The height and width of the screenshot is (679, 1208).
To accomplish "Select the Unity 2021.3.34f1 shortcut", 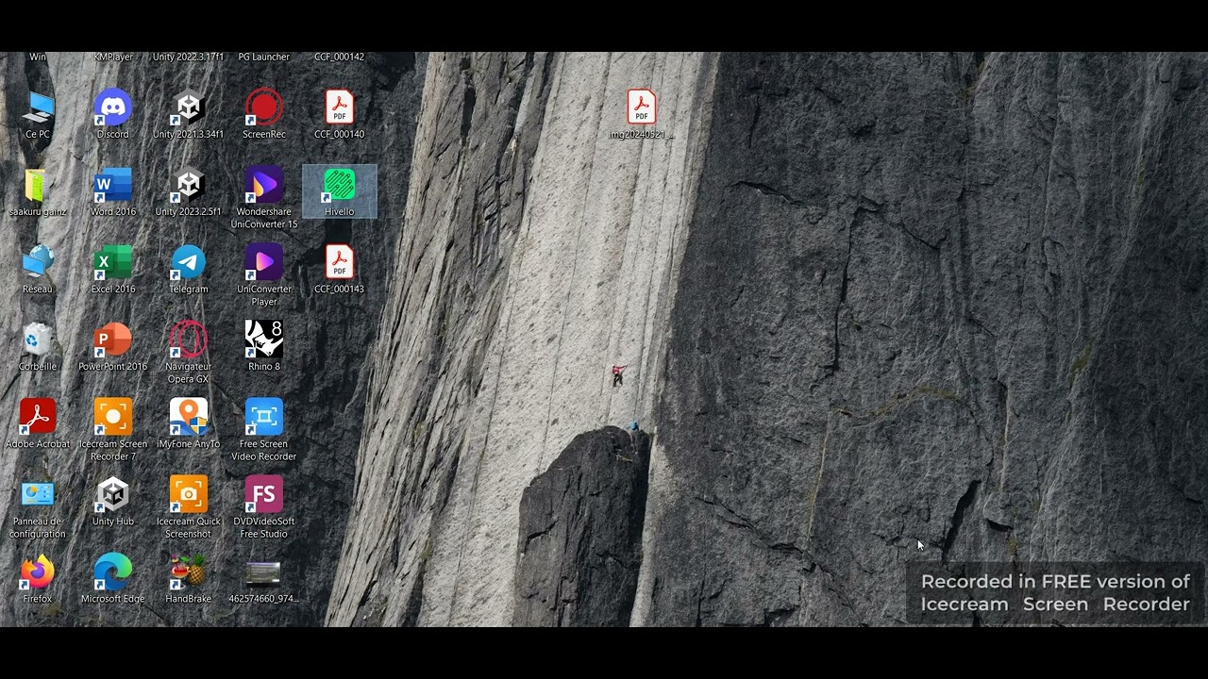I will point(189,108).
